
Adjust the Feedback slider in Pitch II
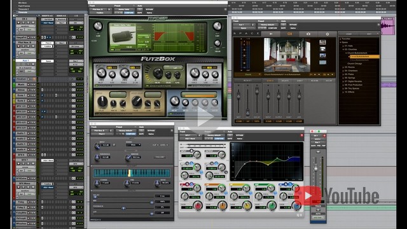pos(123,208)
